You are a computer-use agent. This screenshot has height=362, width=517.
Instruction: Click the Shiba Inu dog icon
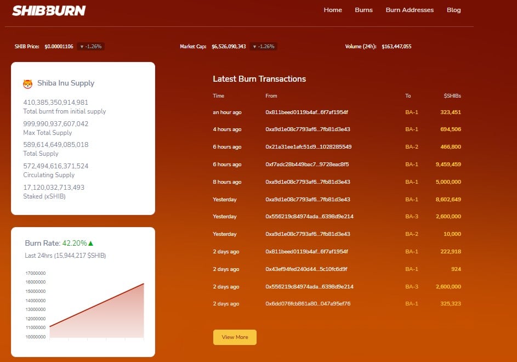(28, 84)
